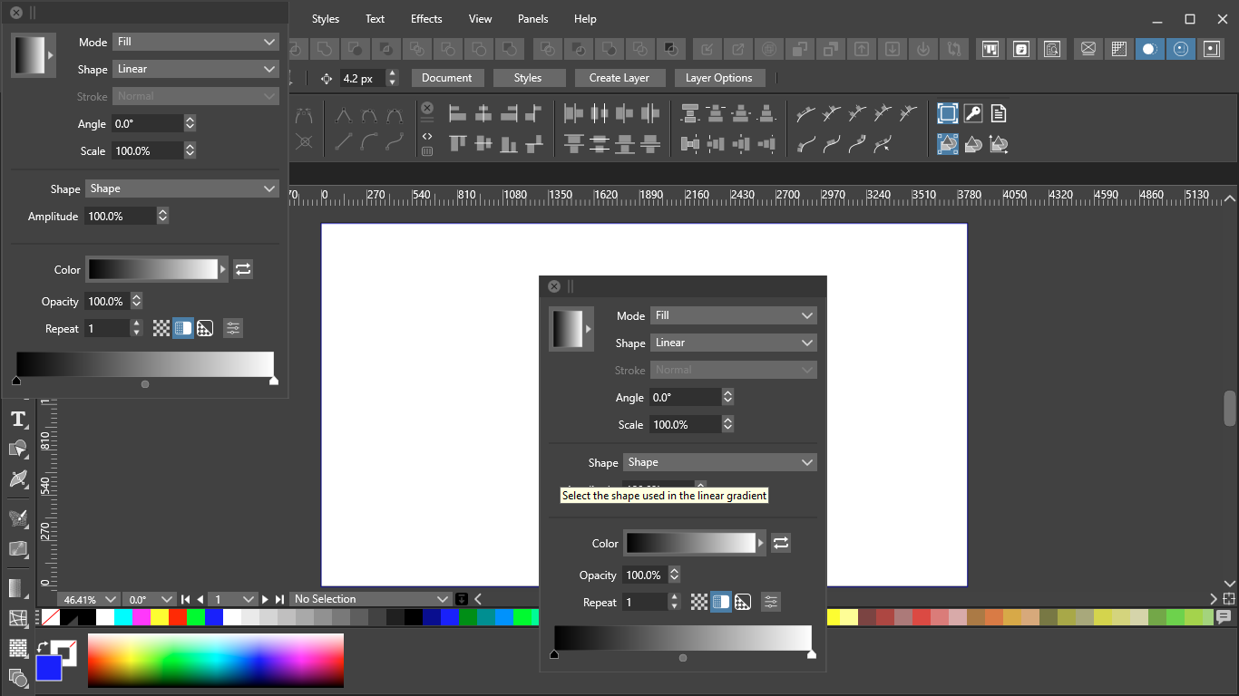This screenshot has height=696, width=1239.
Task: Click the Layer Options button
Action: [x=718, y=78]
